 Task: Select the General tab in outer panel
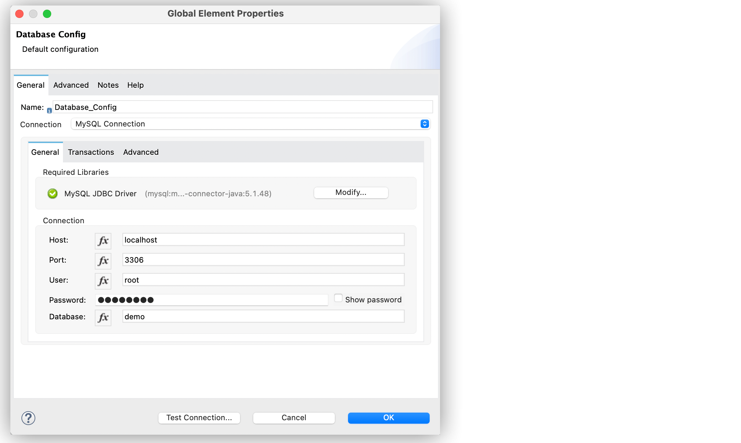tap(29, 85)
